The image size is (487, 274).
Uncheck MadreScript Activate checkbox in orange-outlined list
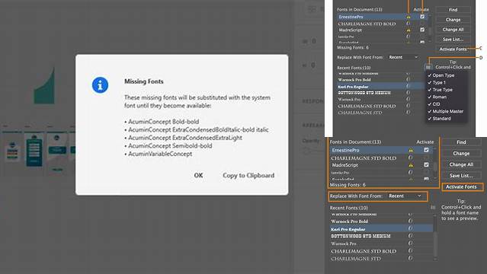[426, 164]
